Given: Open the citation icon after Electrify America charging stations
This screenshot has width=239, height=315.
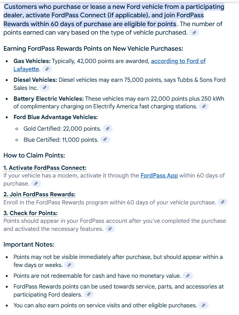Looking at the screenshot, I should 204,106.
